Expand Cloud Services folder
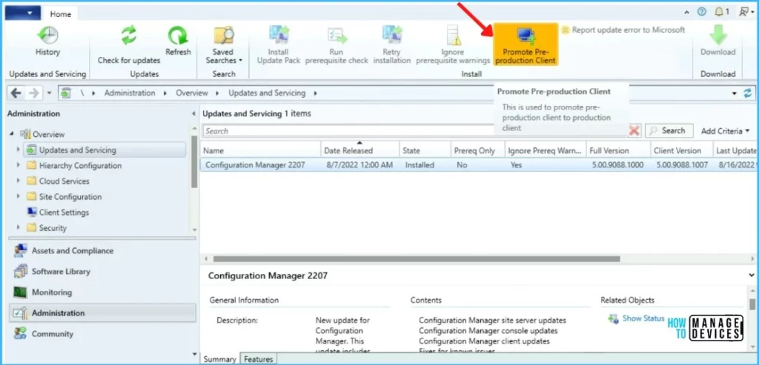Viewport: 759px width, 365px height. pyautogui.click(x=19, y=181)
